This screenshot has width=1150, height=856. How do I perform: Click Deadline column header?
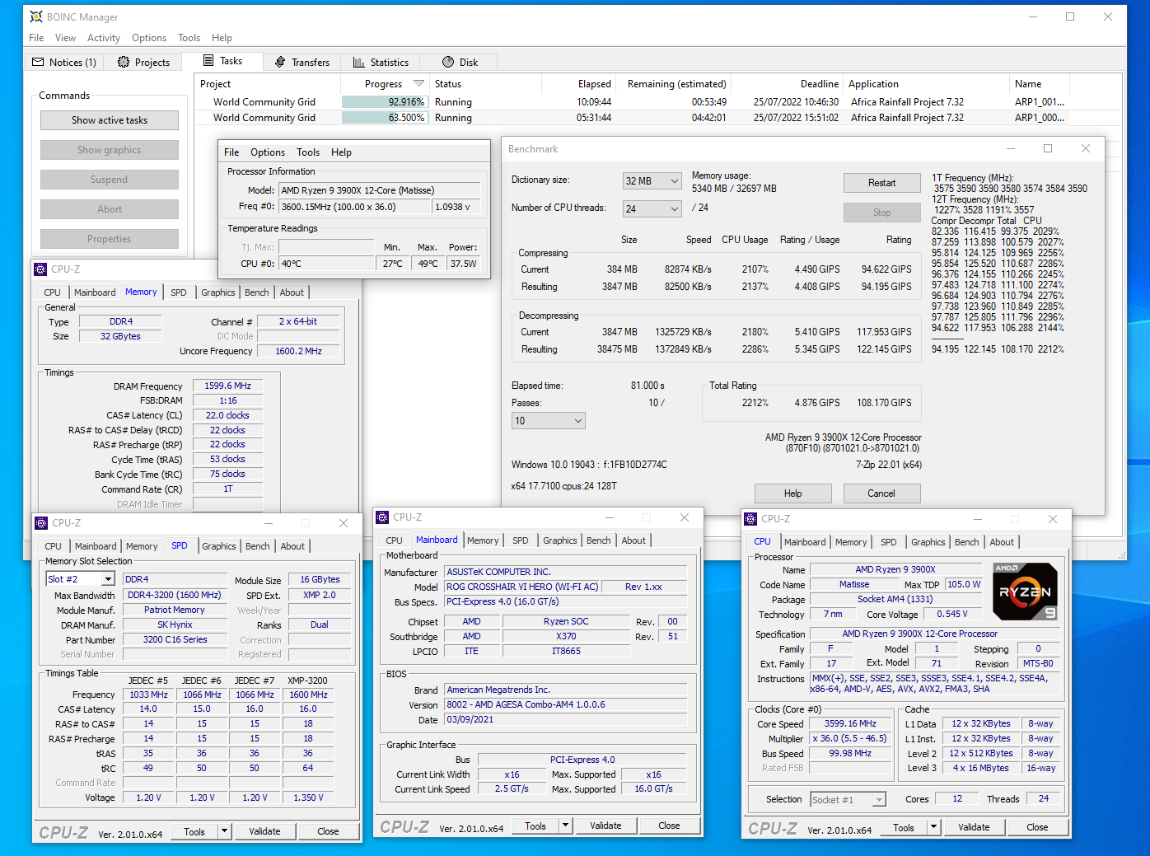(787, 84)
